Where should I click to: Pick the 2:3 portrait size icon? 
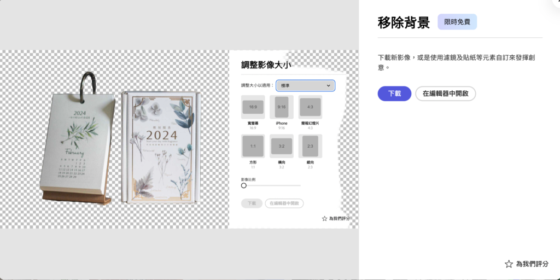310,146
